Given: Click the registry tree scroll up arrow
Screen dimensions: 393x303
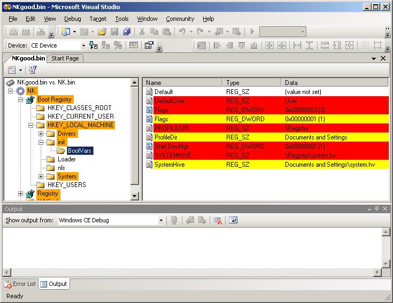Looking at the screenshot, I should click(x=135, y=82).
